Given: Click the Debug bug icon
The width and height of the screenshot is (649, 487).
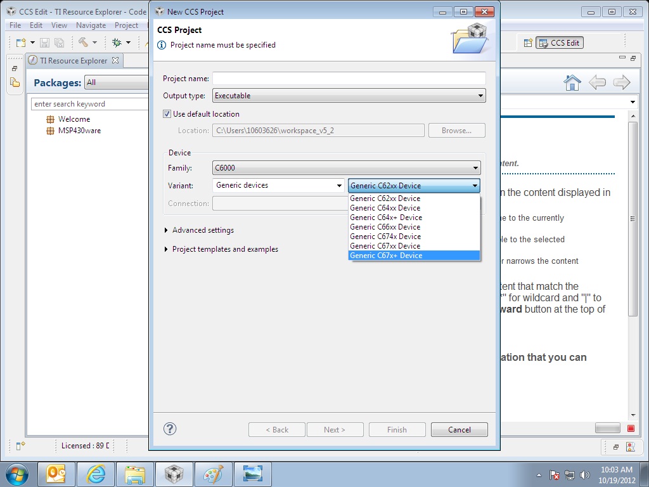Looking at the screenshot, I should 117,42.
